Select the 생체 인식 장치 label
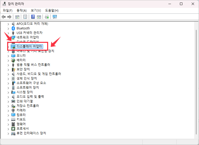 coord(27,78)
